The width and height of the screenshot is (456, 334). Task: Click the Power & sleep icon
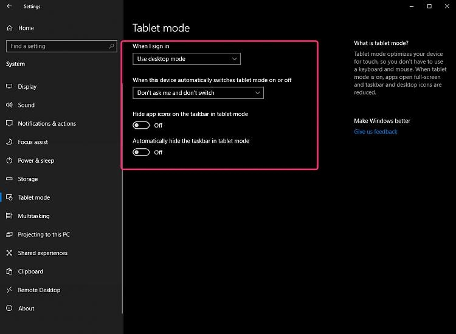pos(9,160)
